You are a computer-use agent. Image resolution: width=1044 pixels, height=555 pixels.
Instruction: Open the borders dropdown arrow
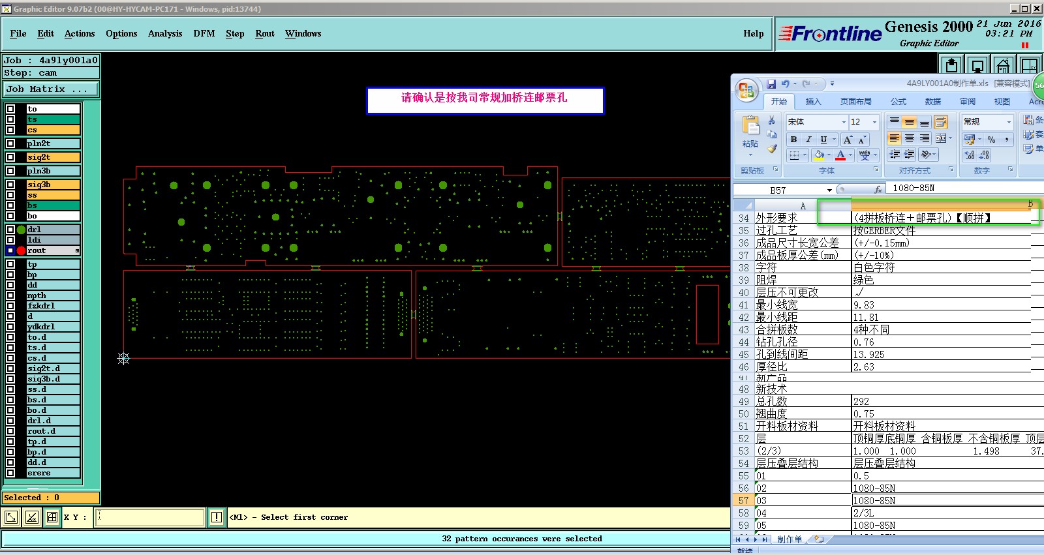pyautogui.click(x=805, y=155)
